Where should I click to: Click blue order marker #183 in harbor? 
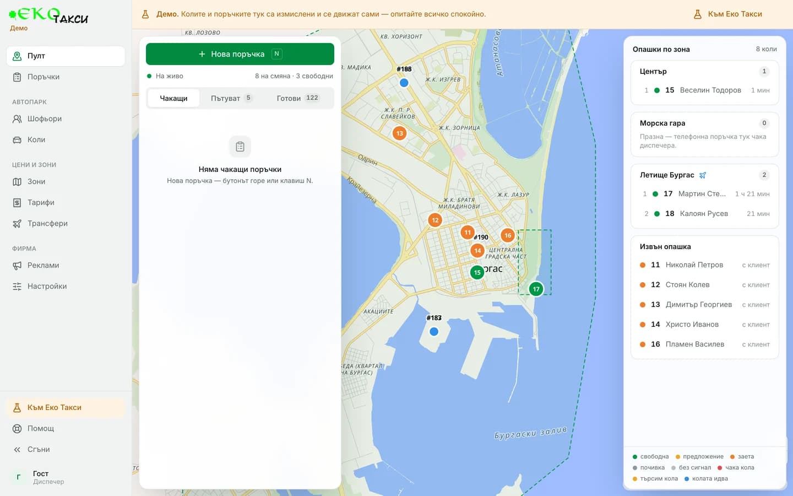(x=434, y=331)
